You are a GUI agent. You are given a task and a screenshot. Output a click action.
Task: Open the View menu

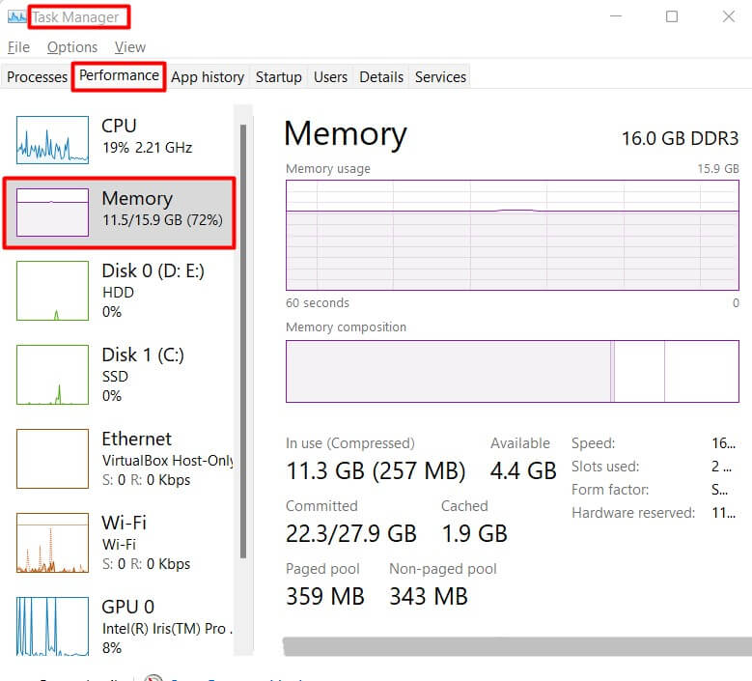click(130, 46)
